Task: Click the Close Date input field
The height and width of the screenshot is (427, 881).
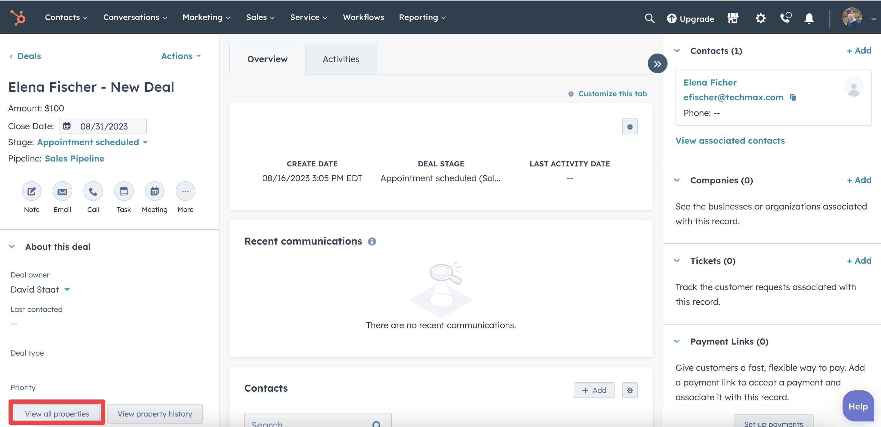Action: [103, 126]
